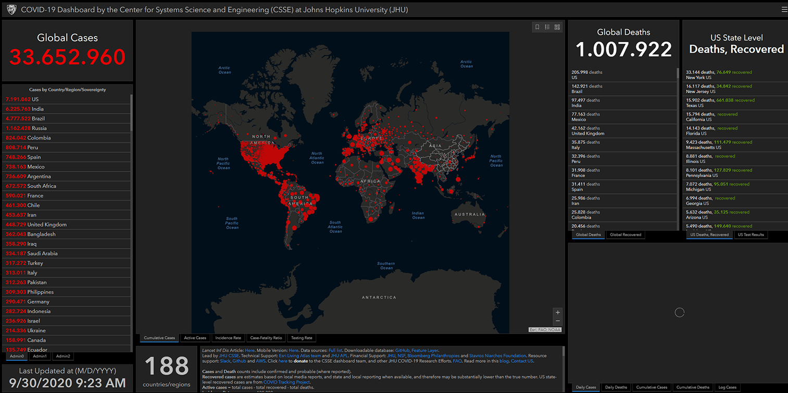Show the Testing Rate map tab

302,338
